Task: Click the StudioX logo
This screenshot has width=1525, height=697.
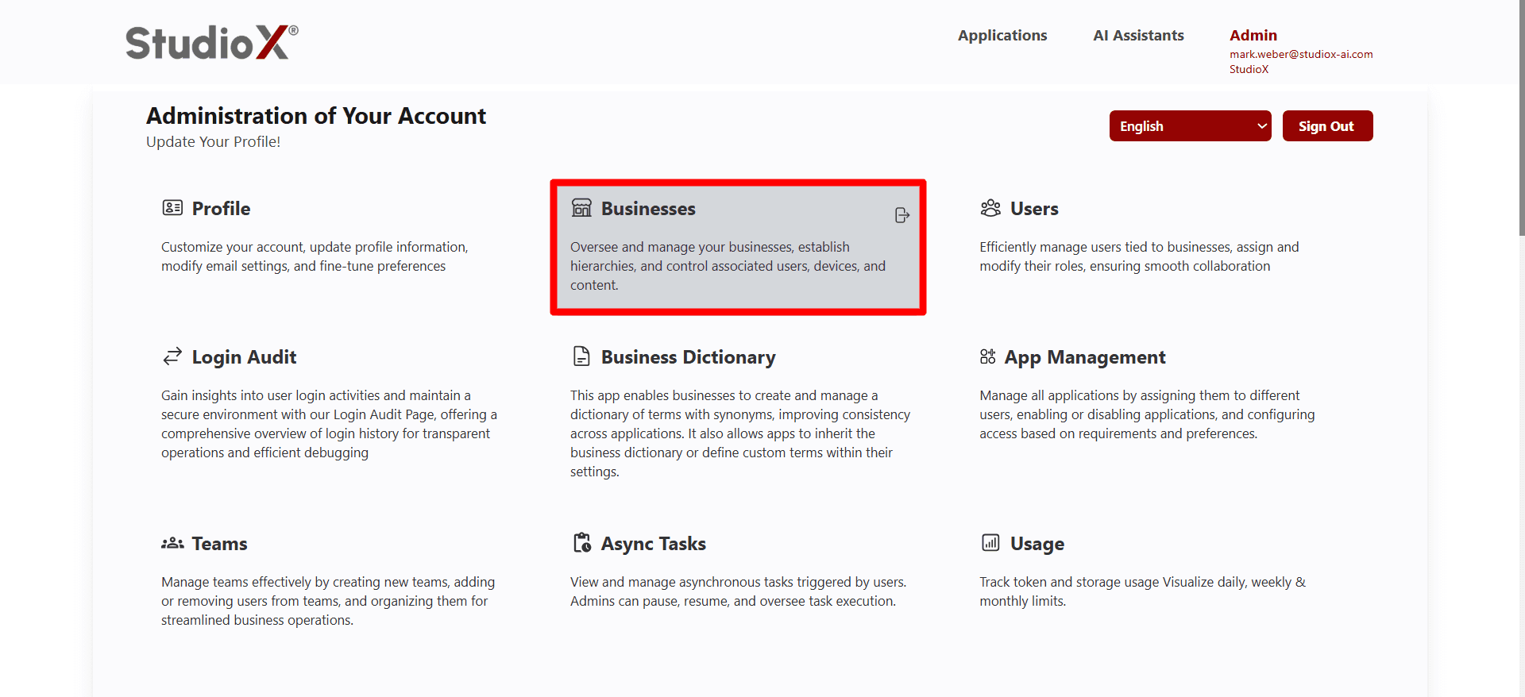Action: click(x=212, y=42)
